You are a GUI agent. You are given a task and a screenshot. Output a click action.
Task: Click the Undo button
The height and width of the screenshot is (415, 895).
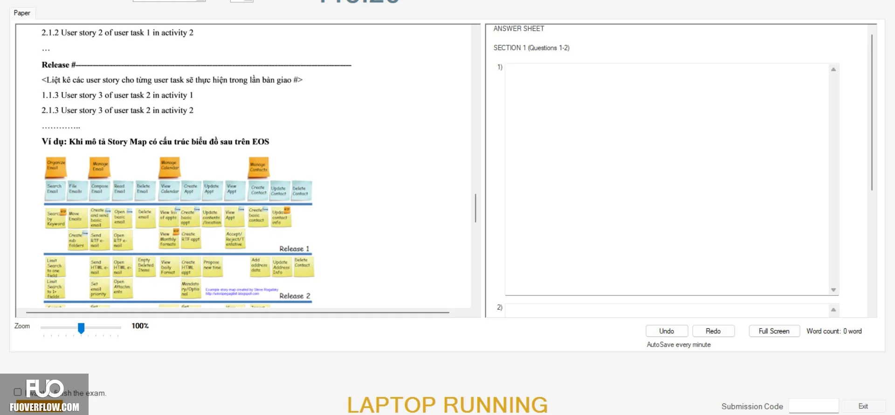[667, 331]
